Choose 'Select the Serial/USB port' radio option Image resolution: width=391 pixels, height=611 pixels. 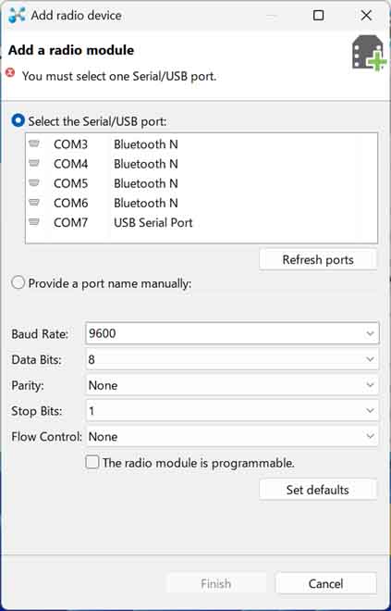[18, 120]
